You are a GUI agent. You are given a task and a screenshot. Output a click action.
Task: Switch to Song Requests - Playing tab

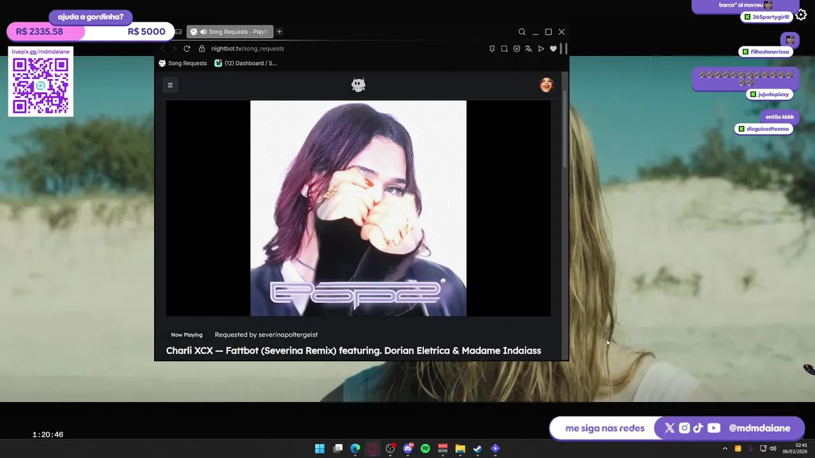tap(230, 32)
